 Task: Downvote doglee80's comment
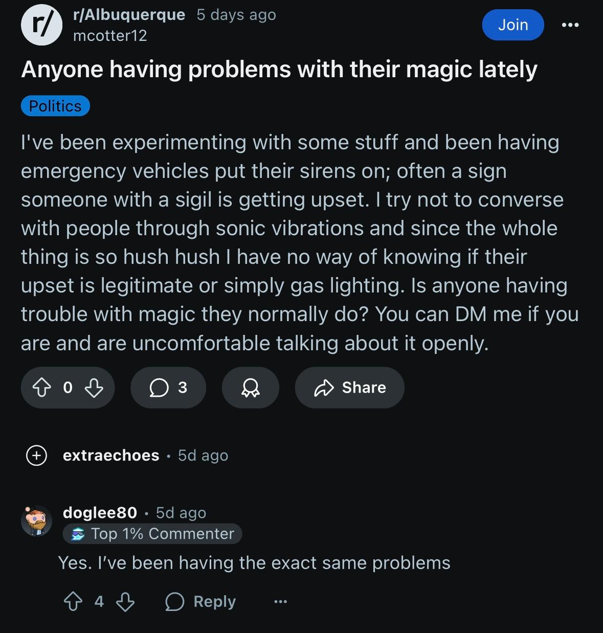coord(125,601)
